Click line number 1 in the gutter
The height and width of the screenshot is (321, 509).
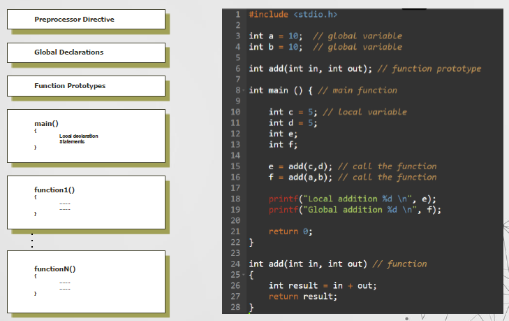click(x=238, y=14)
